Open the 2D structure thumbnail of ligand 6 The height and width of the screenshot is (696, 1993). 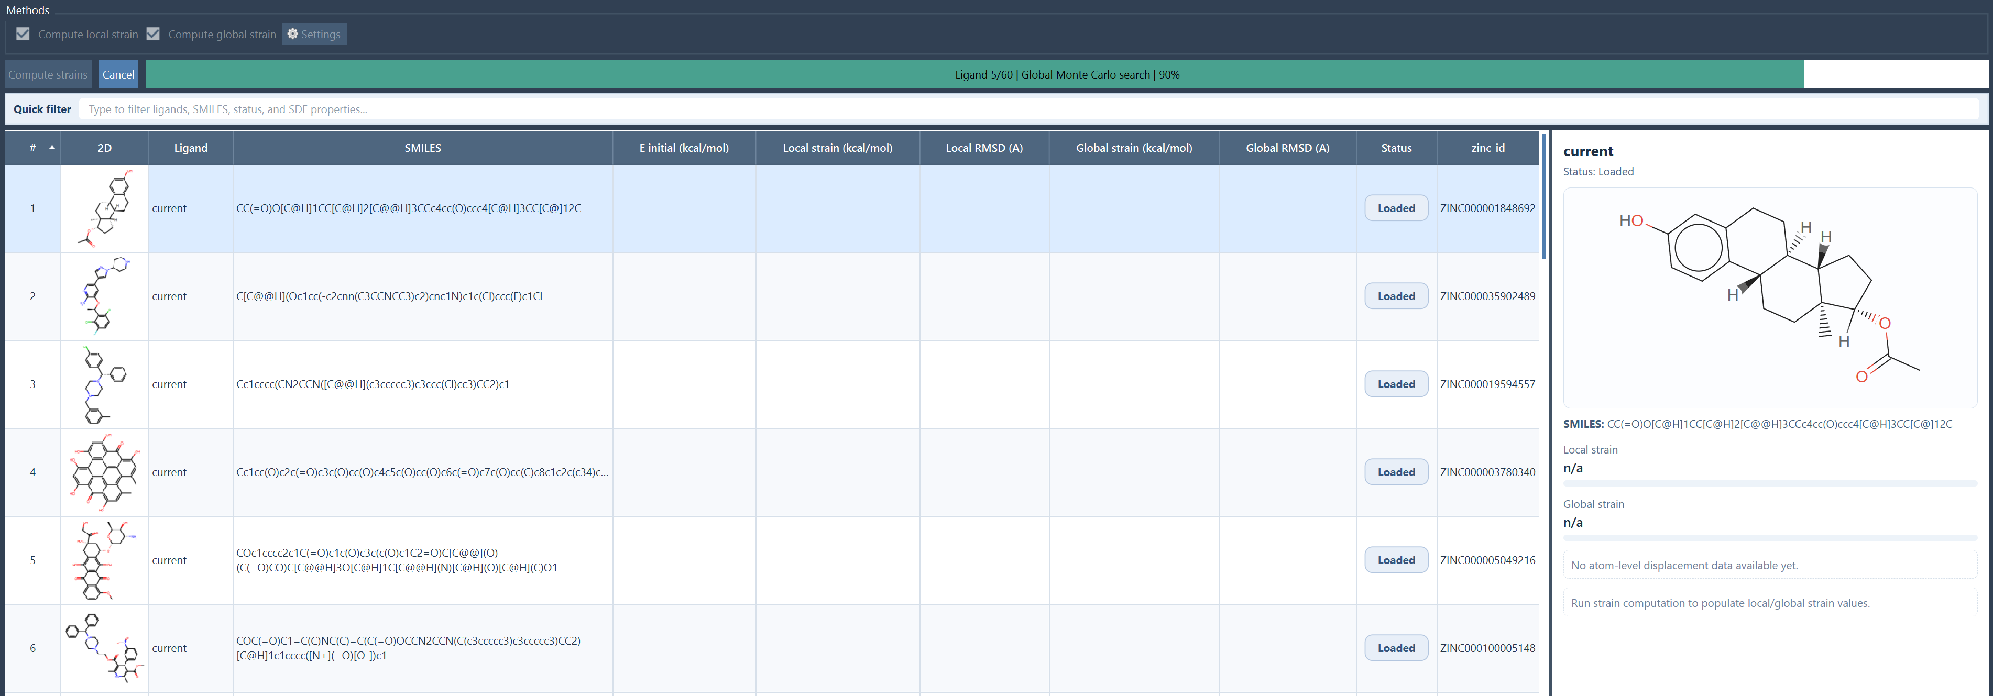[x=104, y=648]
